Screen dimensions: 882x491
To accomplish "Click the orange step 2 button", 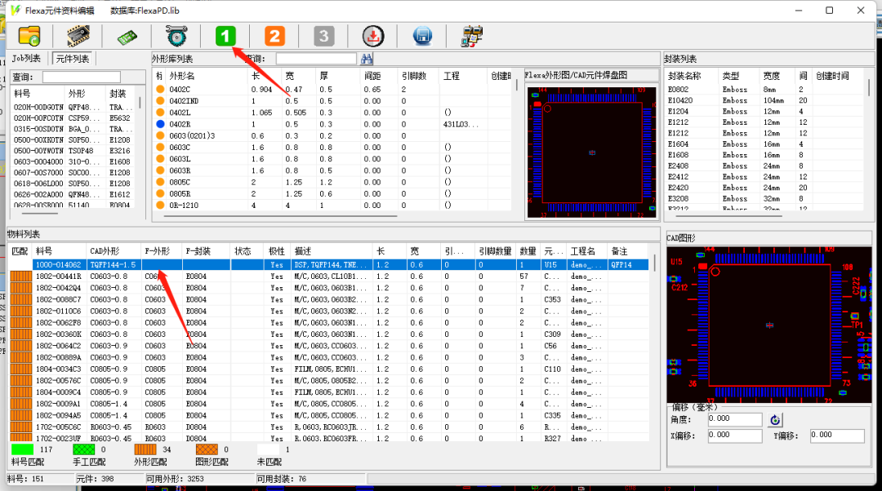I will 274,36.
